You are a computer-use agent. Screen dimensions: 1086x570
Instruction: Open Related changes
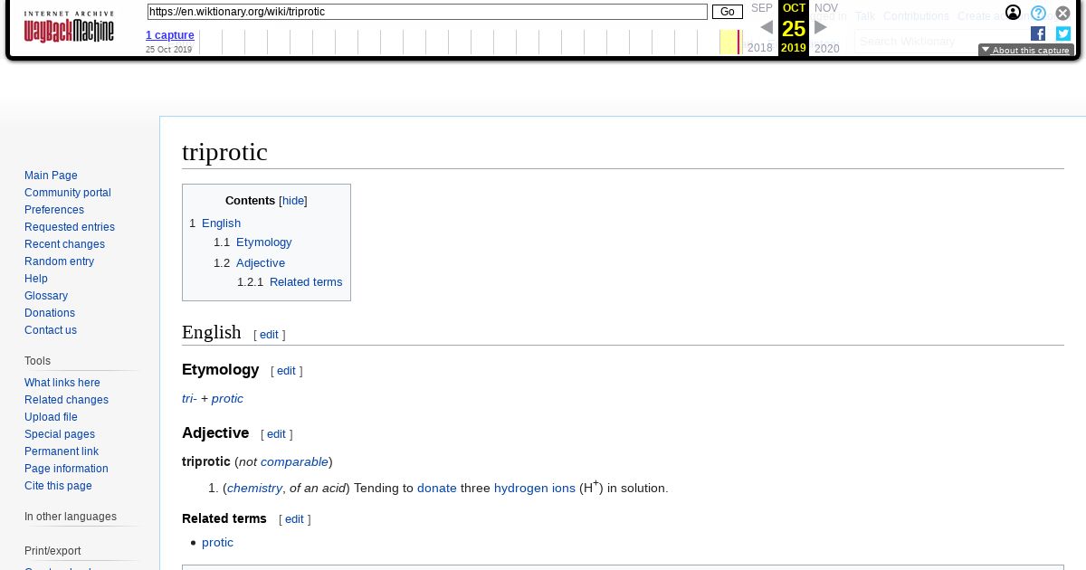(66, 400)
